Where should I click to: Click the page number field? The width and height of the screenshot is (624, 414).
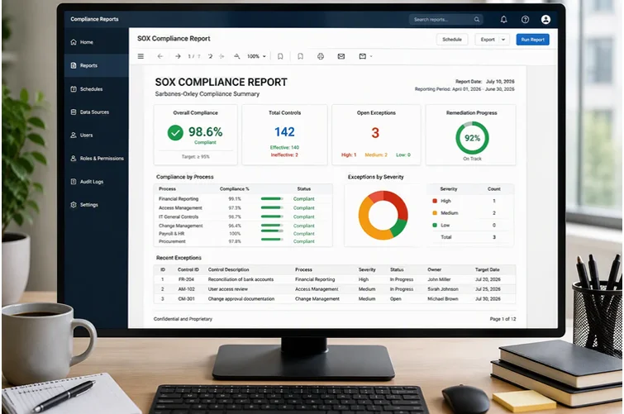point(193,56)
